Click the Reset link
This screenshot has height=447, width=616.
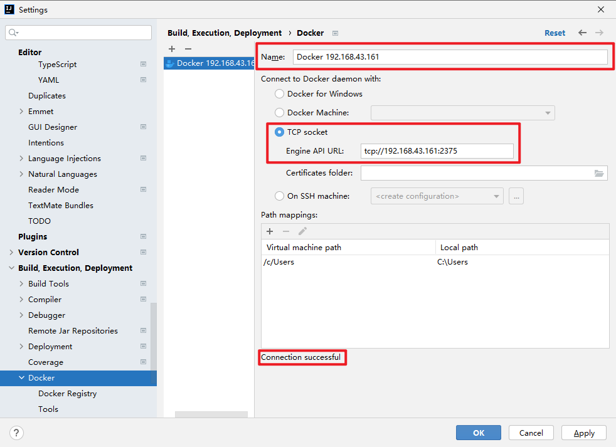point(555,33)
